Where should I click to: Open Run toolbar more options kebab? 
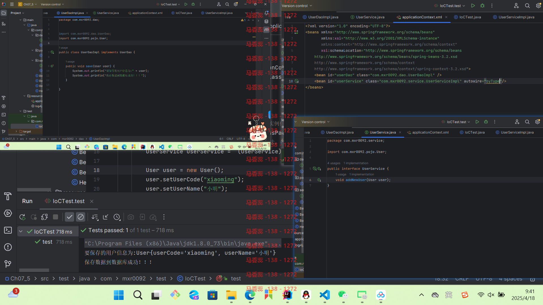[x=164, y=217]
